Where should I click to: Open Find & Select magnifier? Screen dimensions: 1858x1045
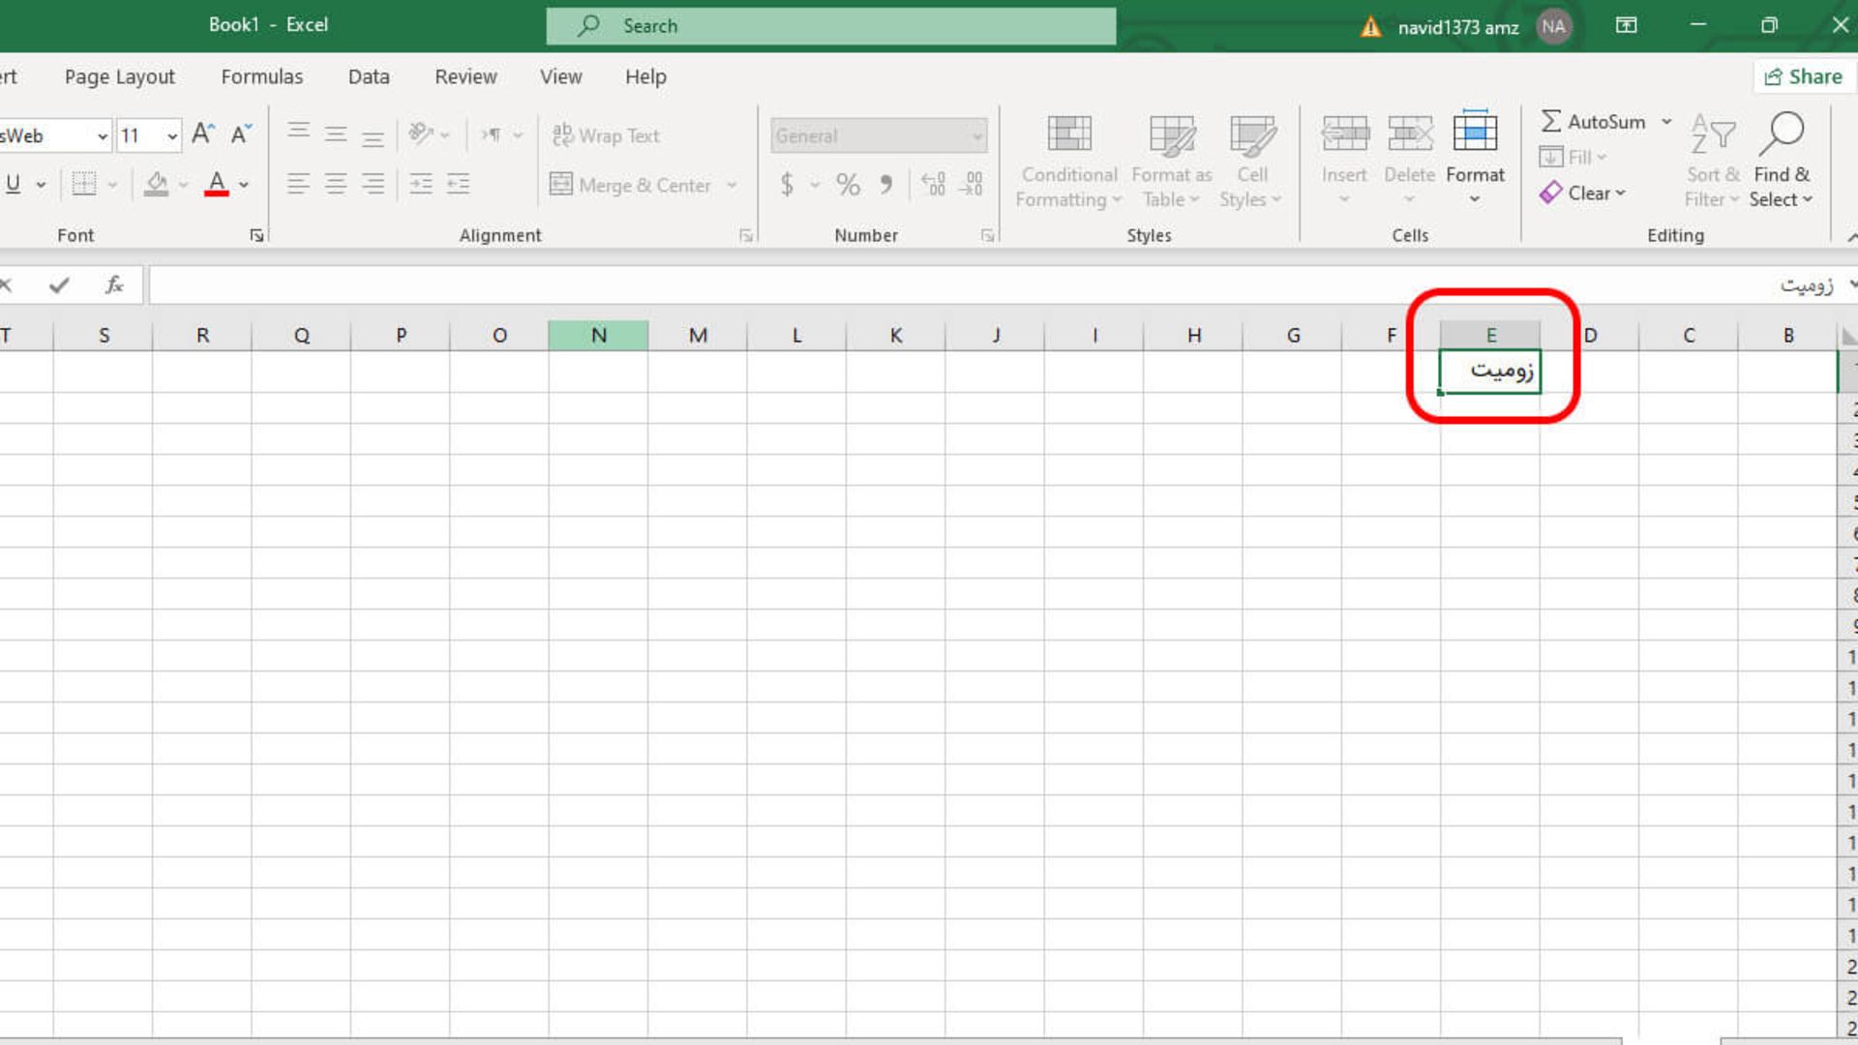tap(1782, 162)
